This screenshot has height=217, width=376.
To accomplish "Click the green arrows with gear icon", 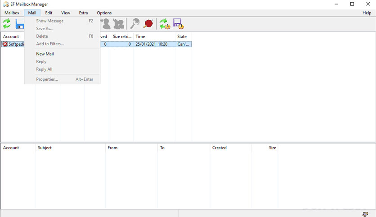I will coord(165,24).
